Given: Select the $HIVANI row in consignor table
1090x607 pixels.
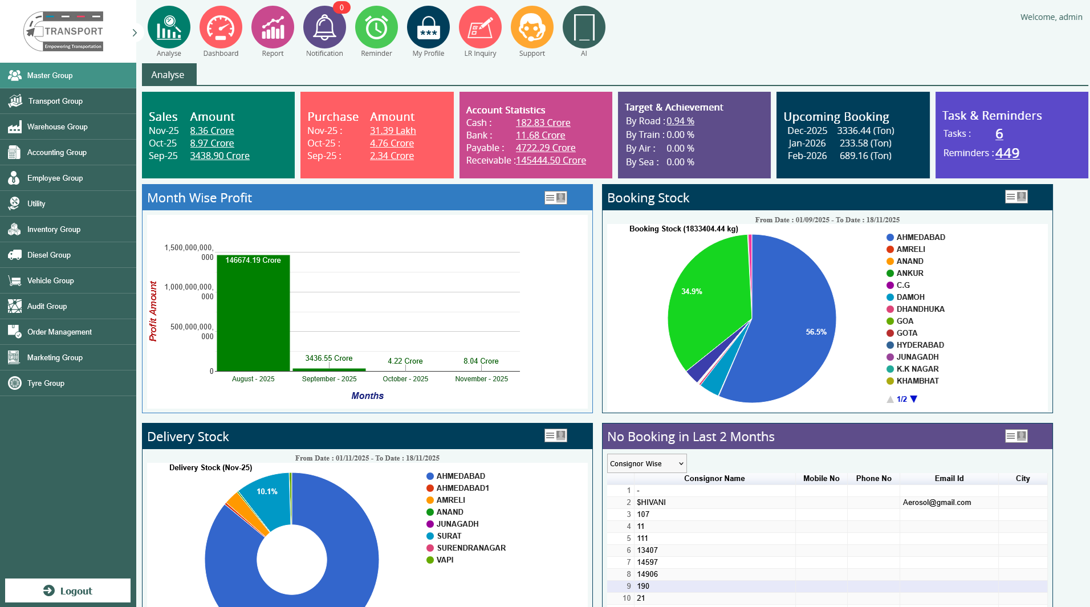Looking at the screenshot, I should pos(651,502).
